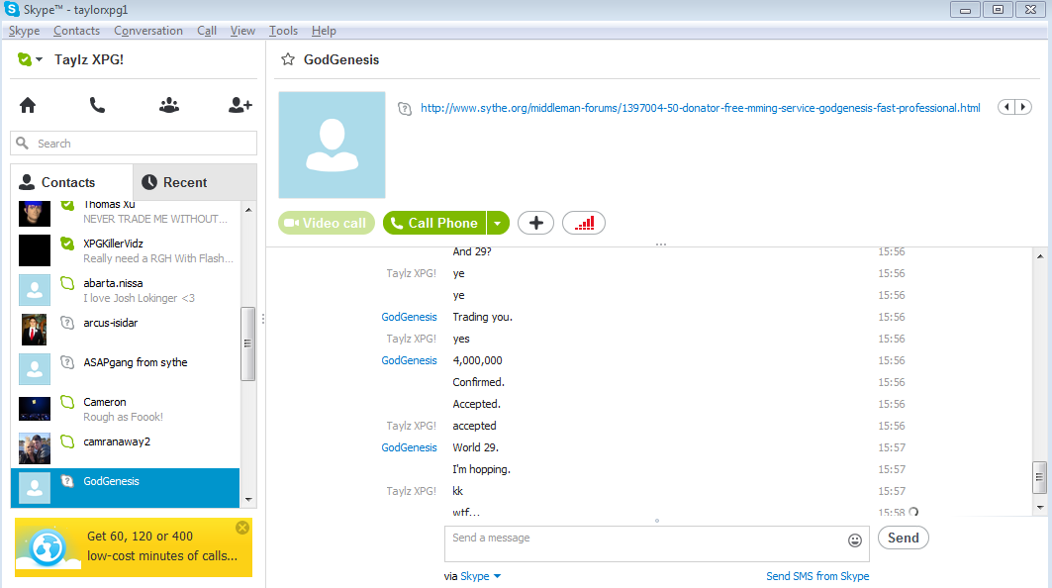Click the Send button

(x=903, y=538)
